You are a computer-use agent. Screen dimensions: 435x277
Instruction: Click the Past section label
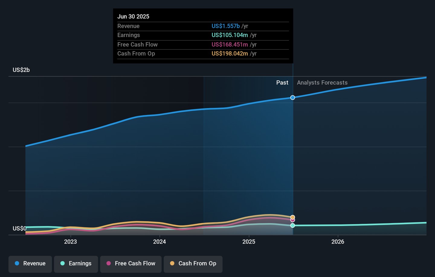pyautogui.click(x=282, y=83)
